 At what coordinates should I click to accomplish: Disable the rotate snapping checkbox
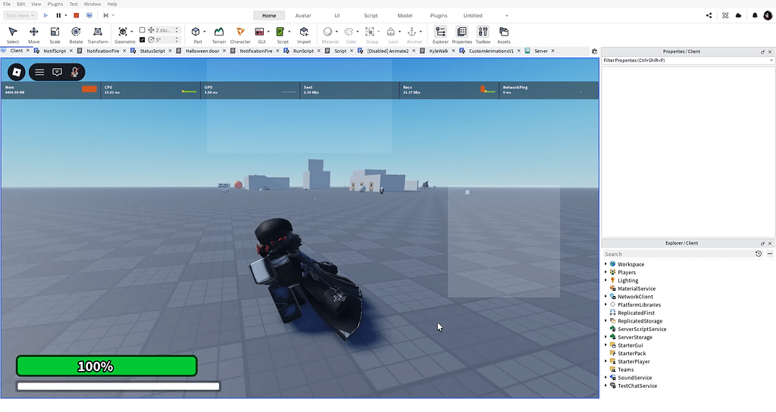(x=142, y=39)
